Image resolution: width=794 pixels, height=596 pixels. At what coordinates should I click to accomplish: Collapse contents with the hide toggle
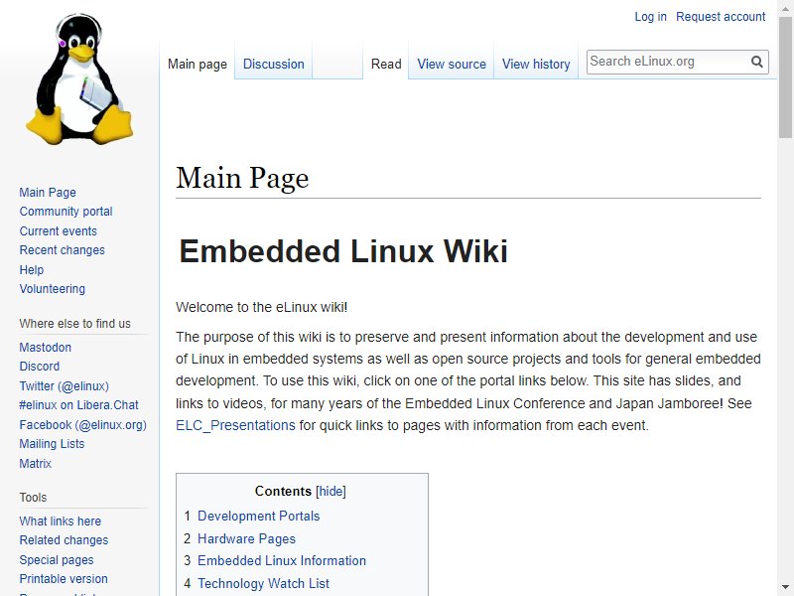pos(331,492)
